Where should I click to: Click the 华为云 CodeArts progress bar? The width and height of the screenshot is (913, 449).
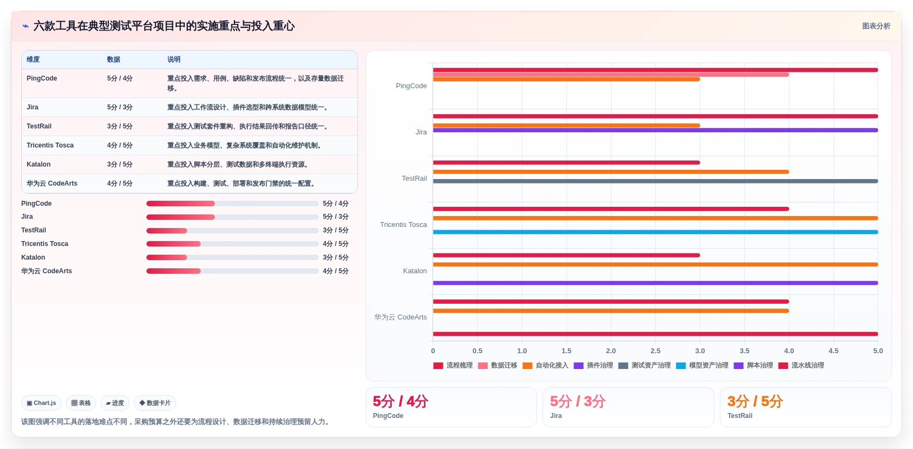pyautogui.click(x=232, y=271)
